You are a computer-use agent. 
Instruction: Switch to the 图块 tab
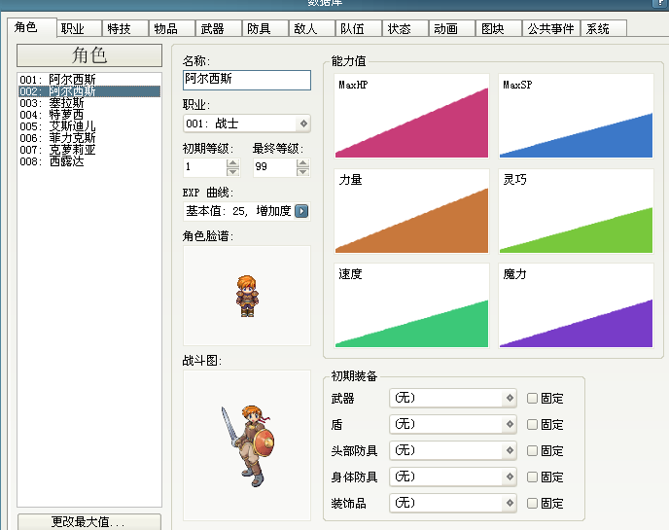tap(499, 28)
